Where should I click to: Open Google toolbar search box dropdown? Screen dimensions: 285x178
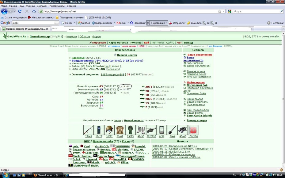57,23
